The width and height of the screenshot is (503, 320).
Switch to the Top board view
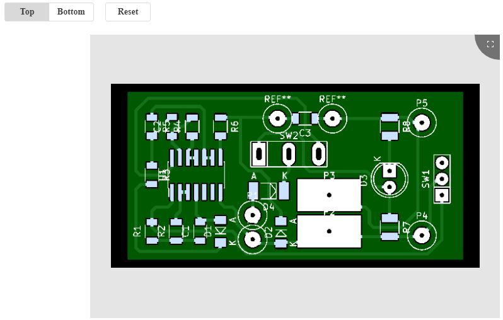point(27,12)
